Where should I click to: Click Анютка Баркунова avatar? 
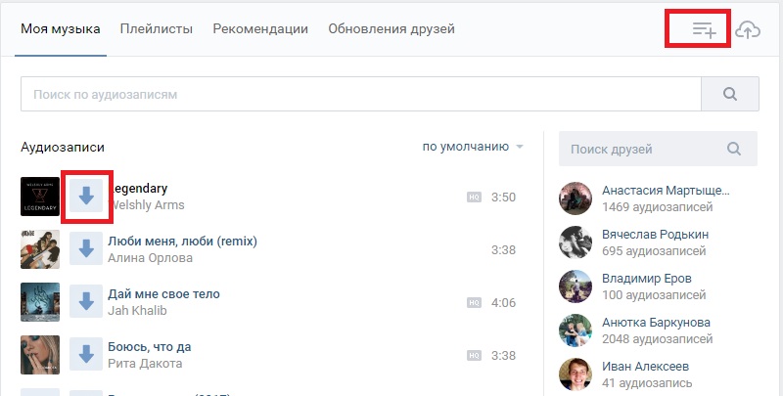[576, 330]
